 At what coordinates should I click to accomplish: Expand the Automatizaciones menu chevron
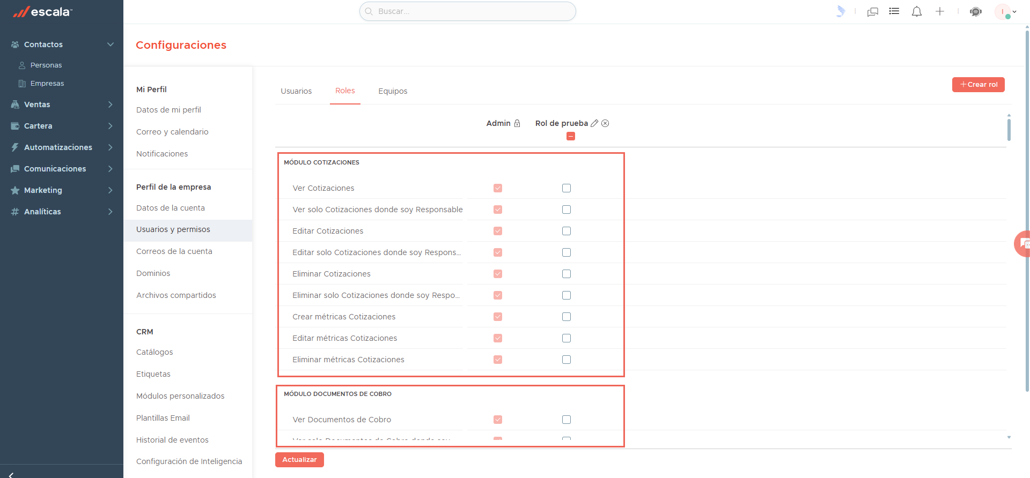pyautogui.click(x=111, y=147)
